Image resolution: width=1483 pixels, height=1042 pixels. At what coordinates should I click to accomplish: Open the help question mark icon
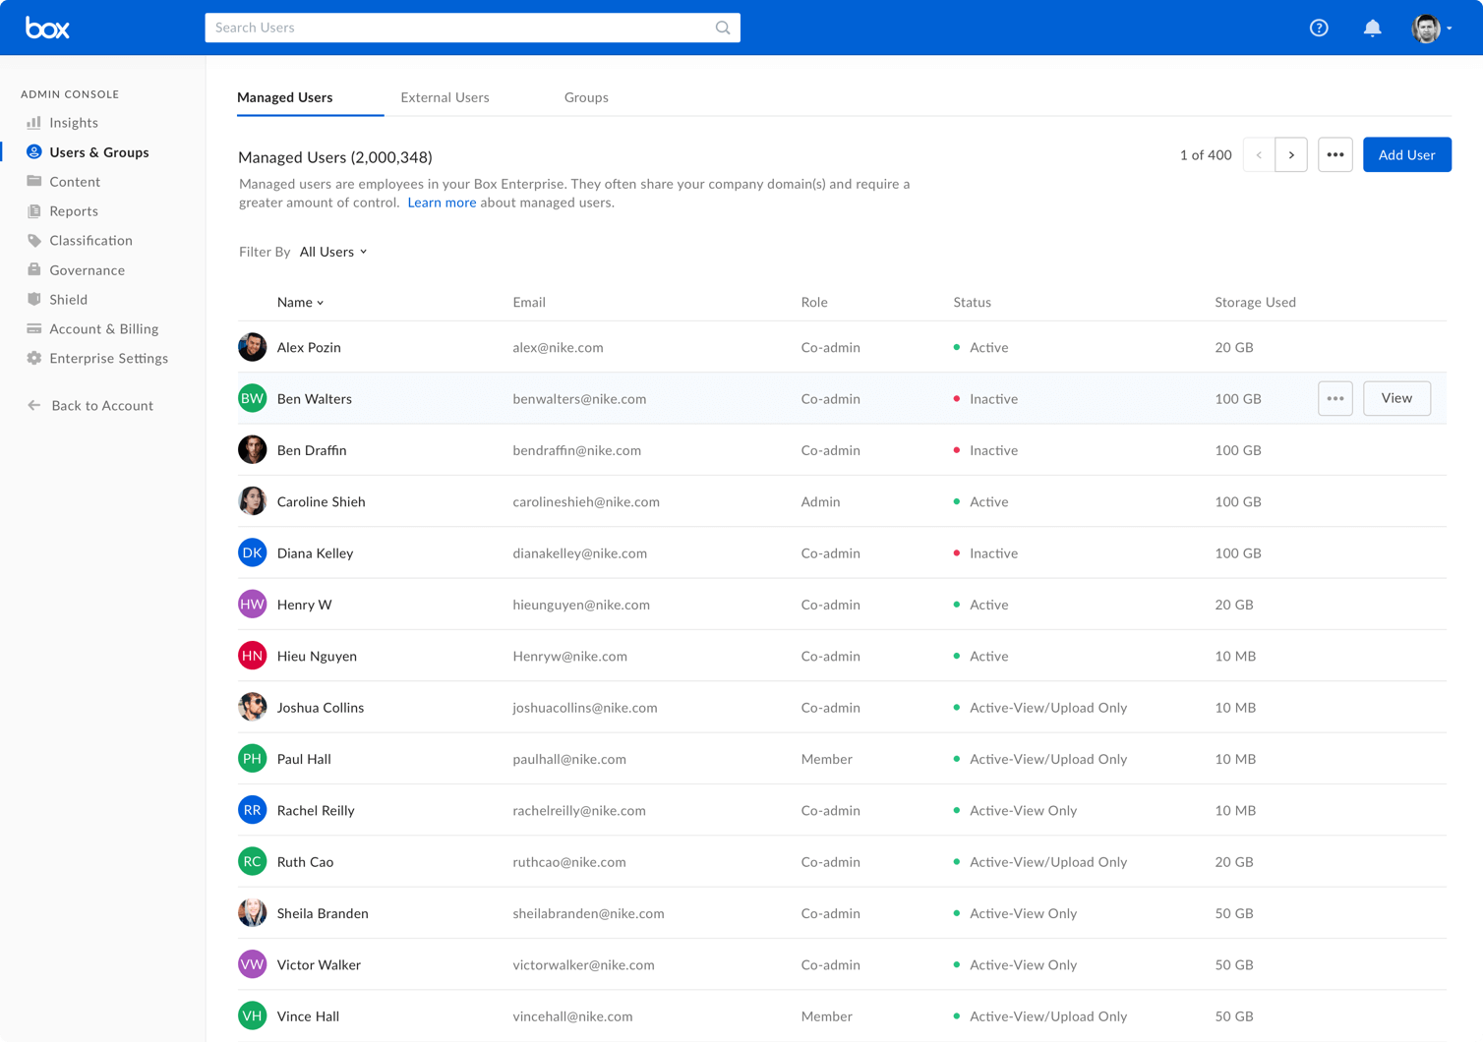[1319, 28]
